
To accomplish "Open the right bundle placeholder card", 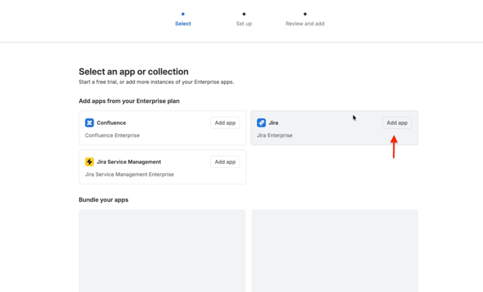I will tap(335, 251).
